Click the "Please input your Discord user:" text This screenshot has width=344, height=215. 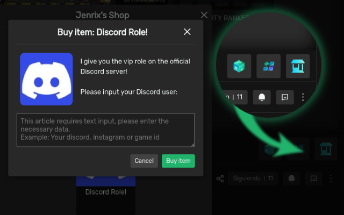click(x=129, y=92)
